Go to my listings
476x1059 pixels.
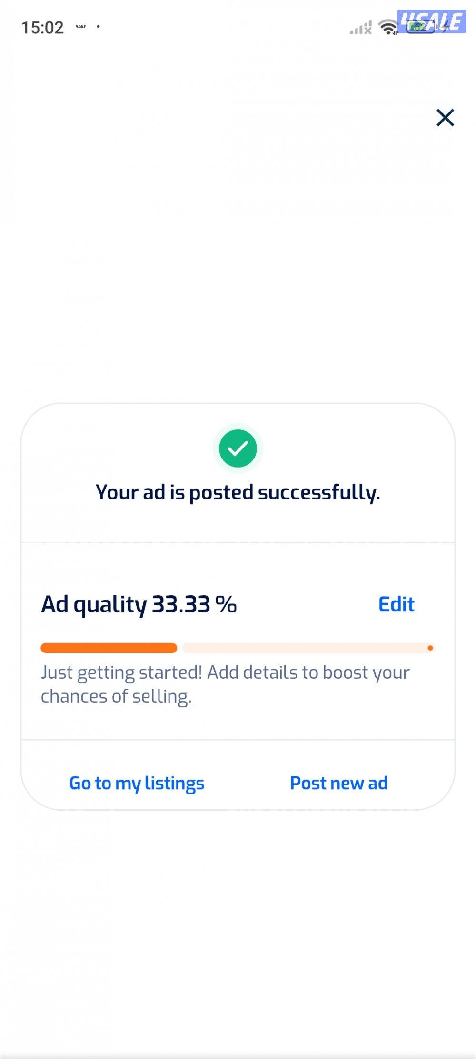(137, 783)
